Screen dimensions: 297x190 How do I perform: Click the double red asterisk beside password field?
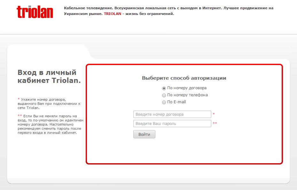click(215, 123)
